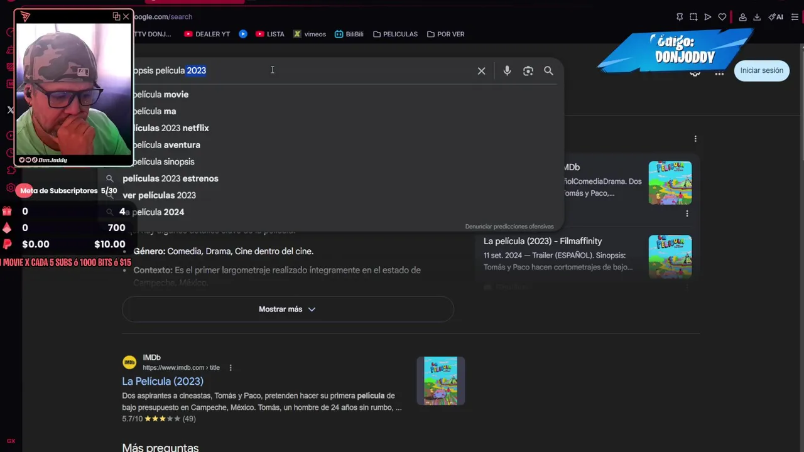Click the send/play arrow toolbar icon
The image size is (804, 452).
click(708, 17)
